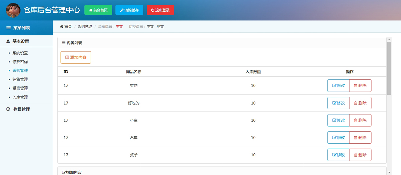Click the product name 实物
The height and width of the screenshot is (175, 401).
[134, 86]
